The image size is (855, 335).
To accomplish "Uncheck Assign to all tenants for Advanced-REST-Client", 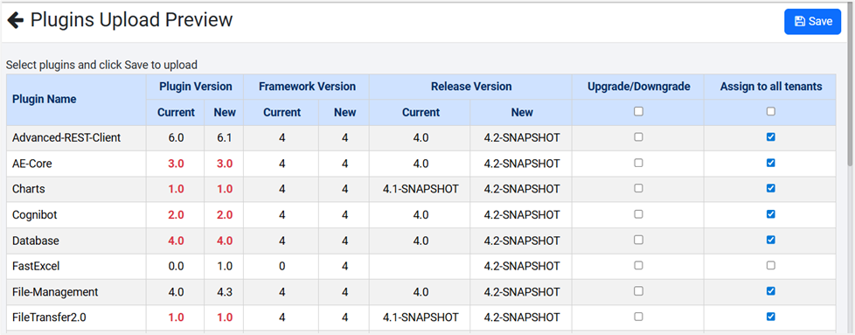I will (x=770, y=137).
